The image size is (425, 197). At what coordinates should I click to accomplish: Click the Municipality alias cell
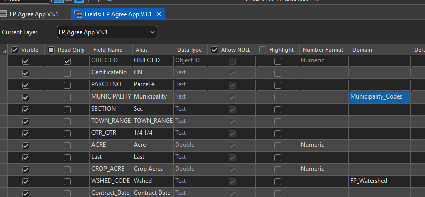point(153,97)
